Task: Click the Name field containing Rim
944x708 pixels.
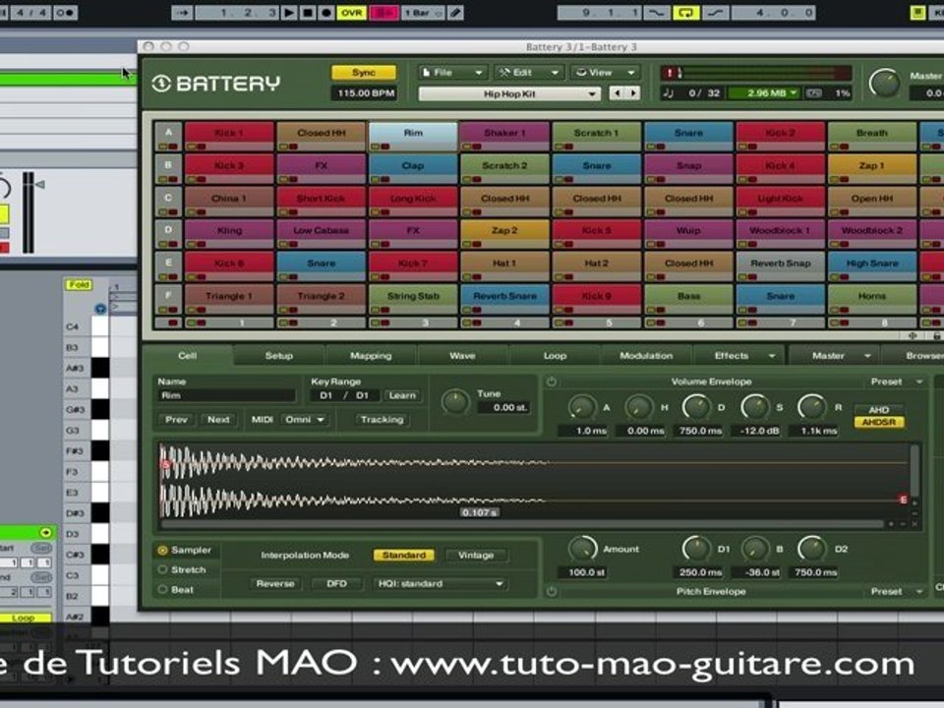Action: 226,395
